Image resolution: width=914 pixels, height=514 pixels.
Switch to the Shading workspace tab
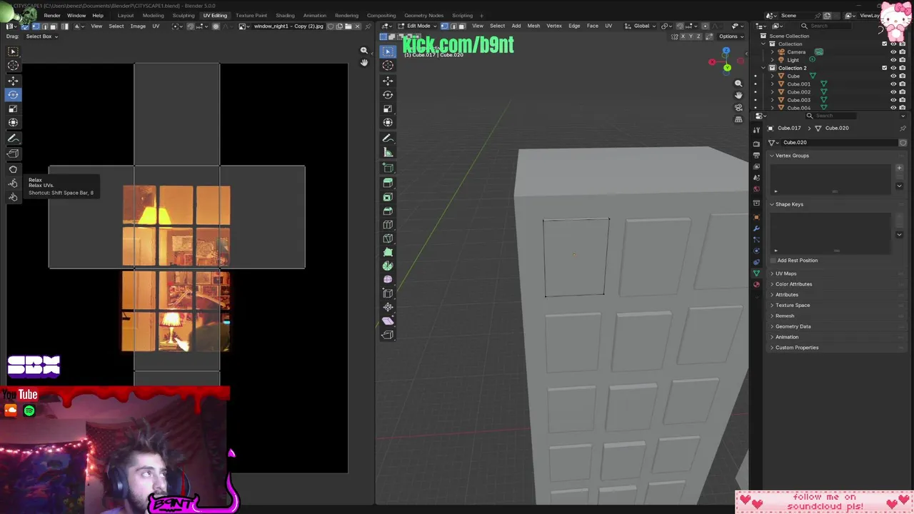click(285, 15)
